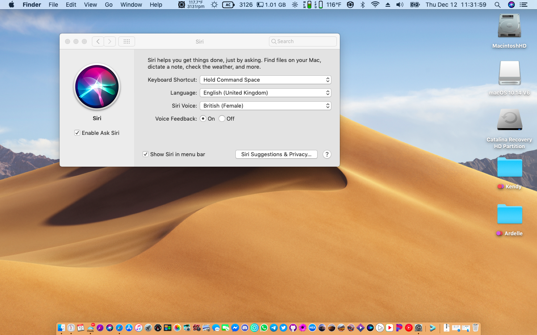Set Voice Feedback to On
Viewport: 537px width, 335px height.
203,119
